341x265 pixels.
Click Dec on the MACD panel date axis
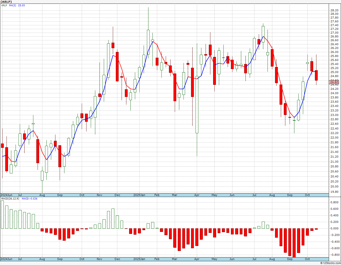(x=117, y=259)
